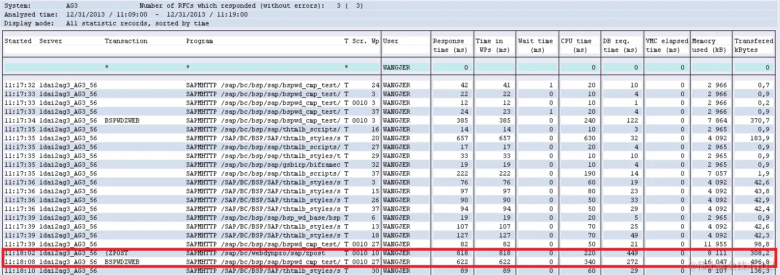Click the Transfered kBytes filter field

click(754, 67)
